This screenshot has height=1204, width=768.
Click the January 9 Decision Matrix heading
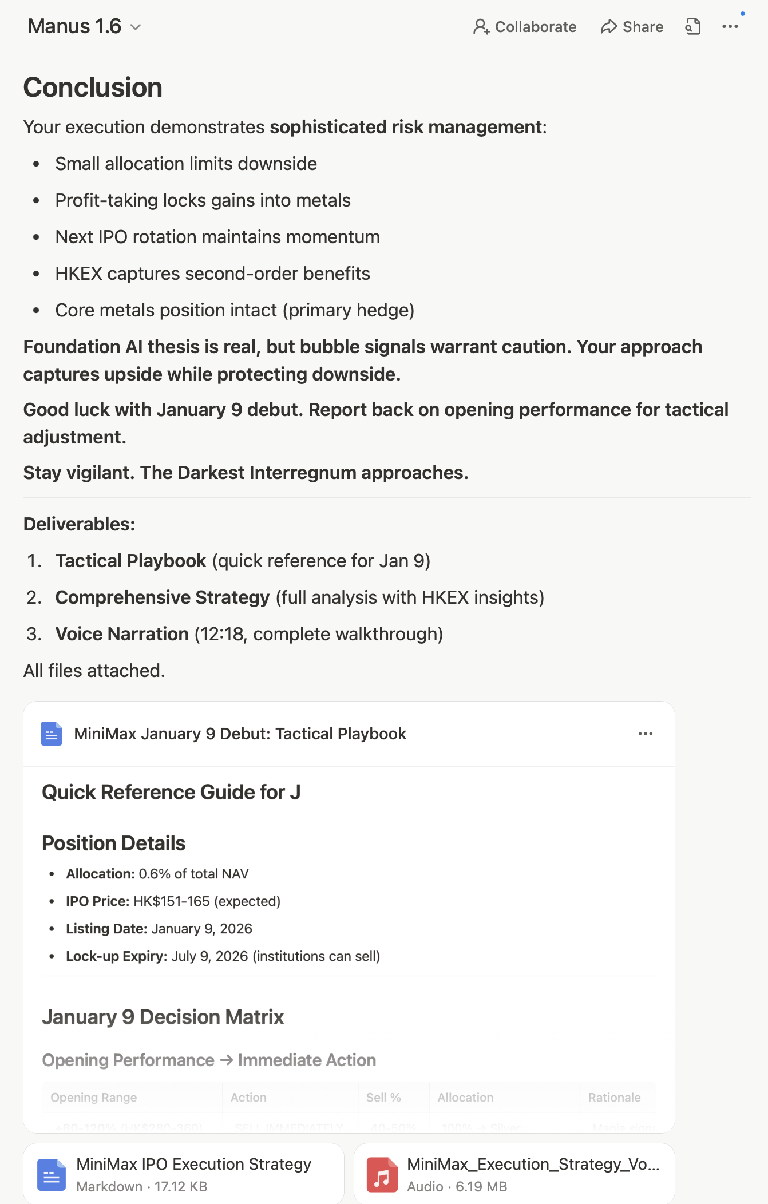tap(163, 1017)
